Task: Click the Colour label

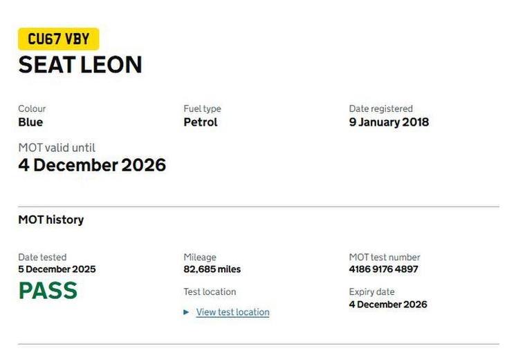Action: point(32,108)
